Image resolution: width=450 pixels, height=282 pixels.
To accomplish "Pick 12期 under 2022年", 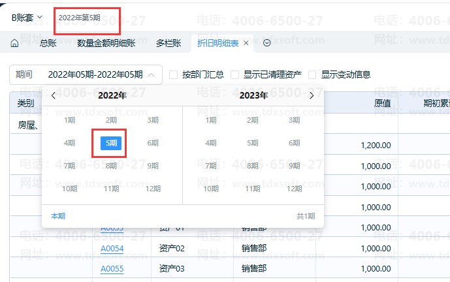I will pyautogui.click(x=153, y=189).
